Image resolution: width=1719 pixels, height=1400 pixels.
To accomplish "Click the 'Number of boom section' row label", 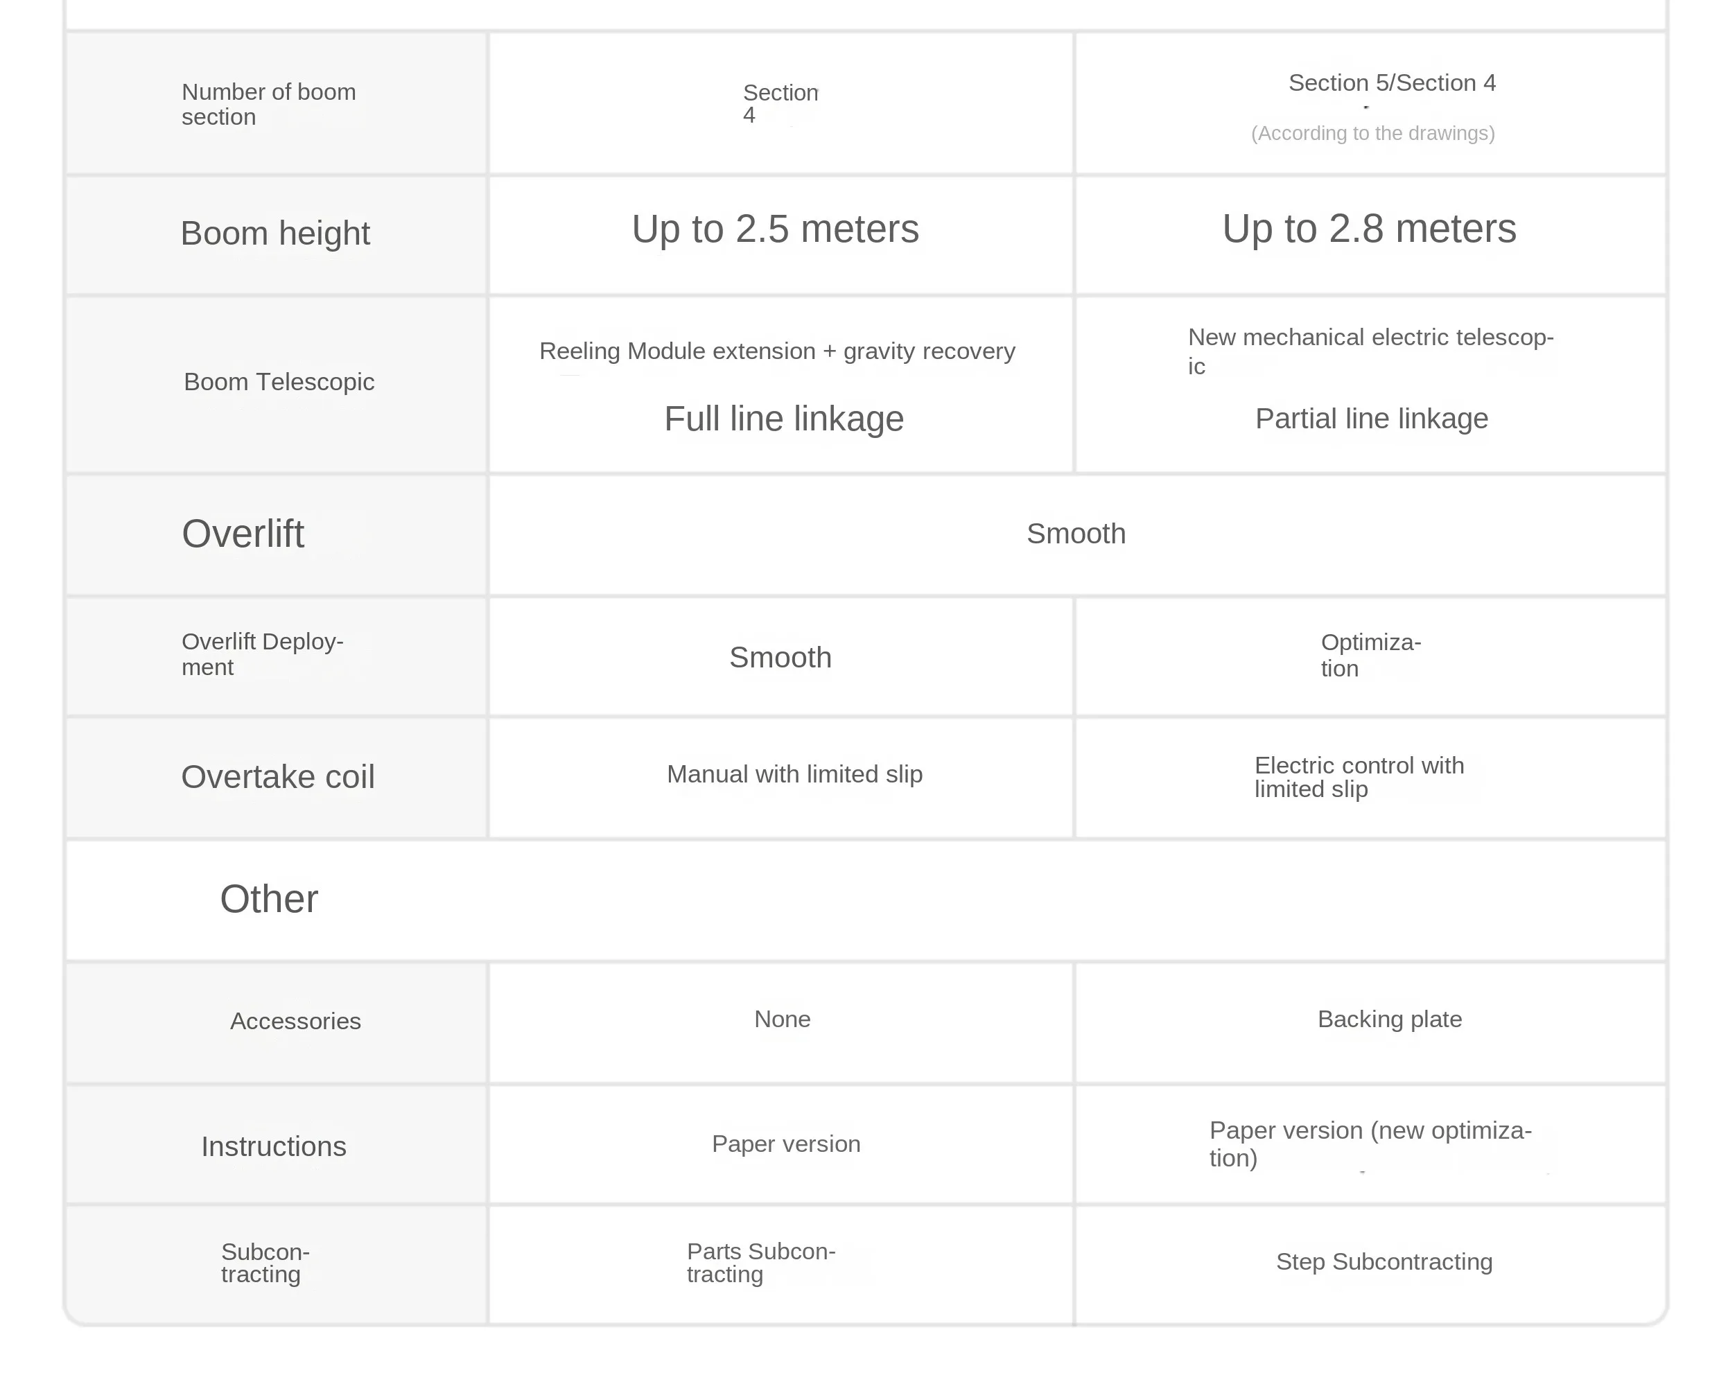I will [x=269, y=104].
